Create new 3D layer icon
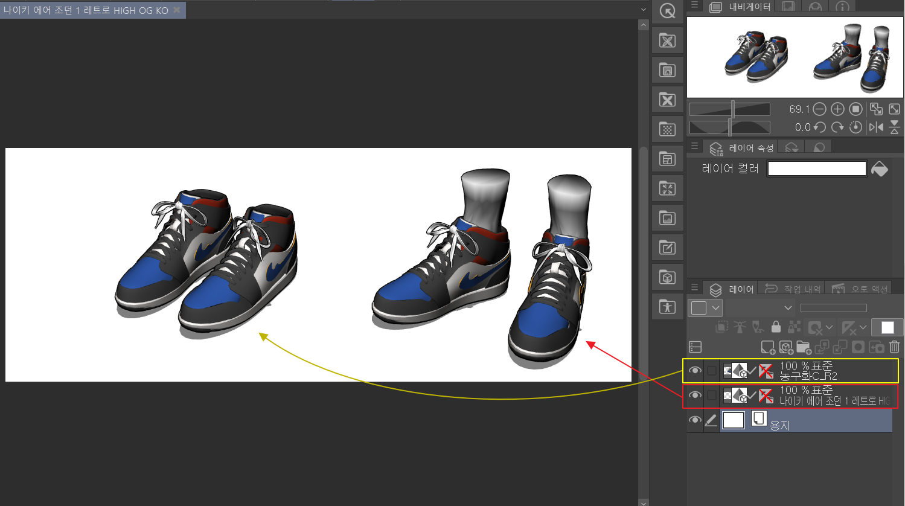 pyautogui.click(x=786, y=347)
